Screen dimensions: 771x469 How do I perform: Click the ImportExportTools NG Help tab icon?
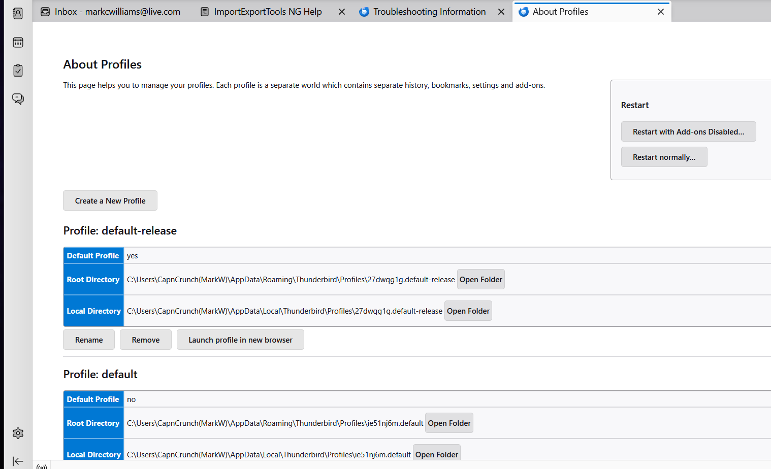click(205, 12)
